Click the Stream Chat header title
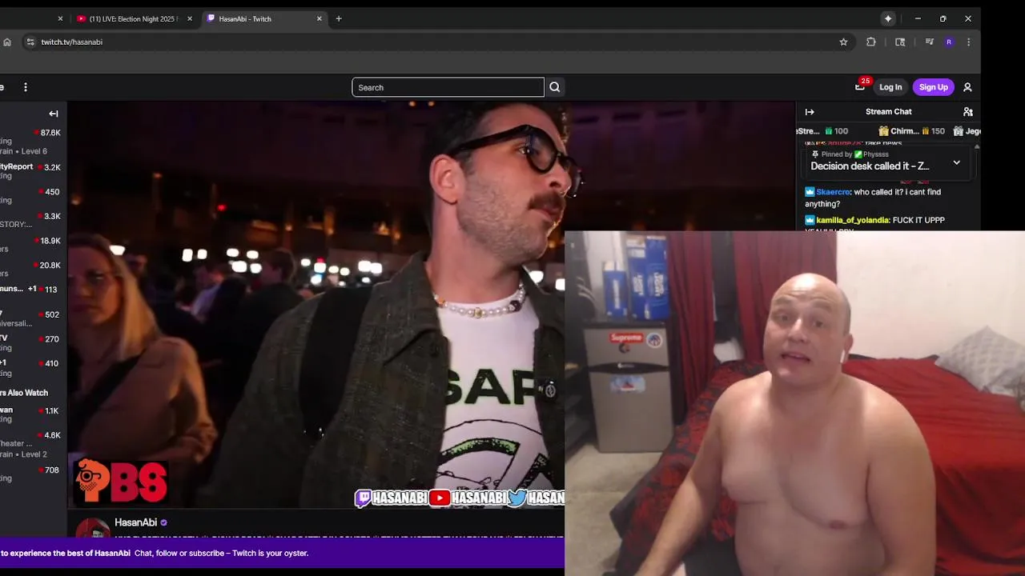 (888, 112)
